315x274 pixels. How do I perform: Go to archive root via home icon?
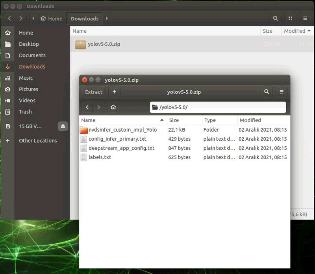tap(114, 107)
